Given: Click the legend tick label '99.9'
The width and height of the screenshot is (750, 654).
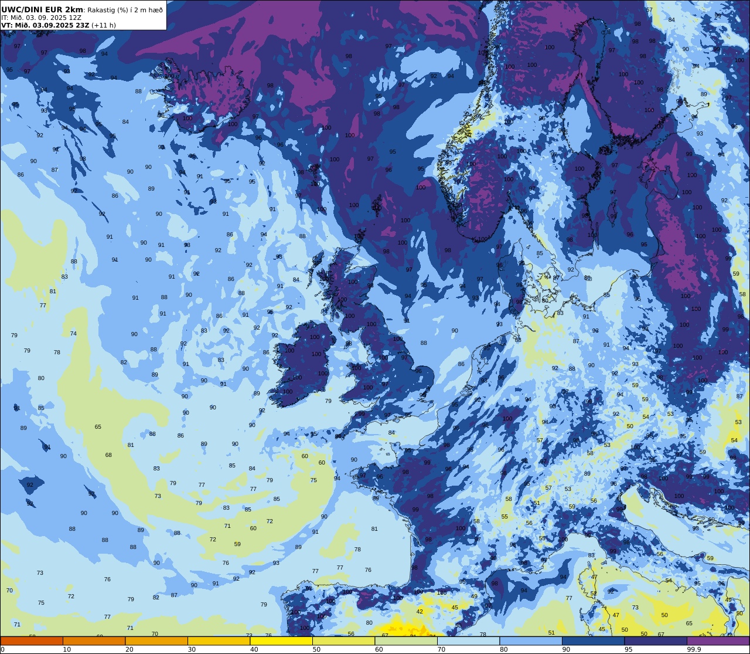Looking at the screenshot, I should 694,649.
